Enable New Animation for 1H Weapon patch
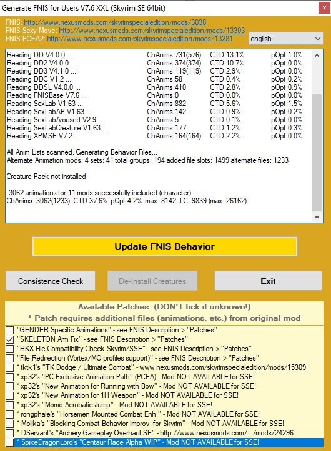The height and width of the screenshot is (451, 331). click(10, 395)
